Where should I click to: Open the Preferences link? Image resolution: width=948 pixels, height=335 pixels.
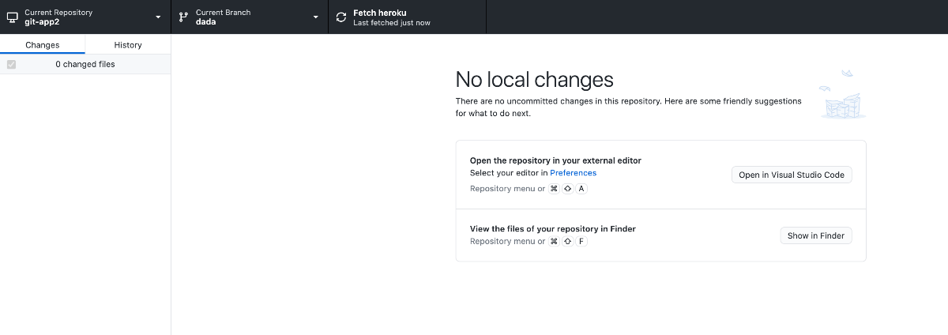[x=574, y=173]
